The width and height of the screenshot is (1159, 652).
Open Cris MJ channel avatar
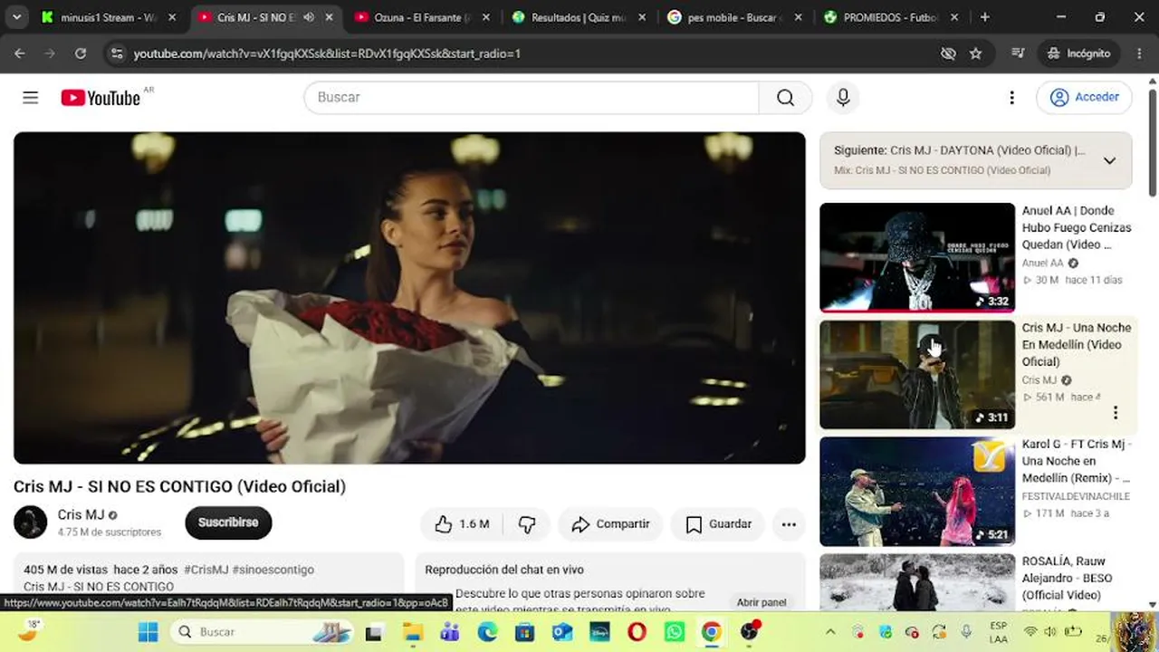[30, 523]
